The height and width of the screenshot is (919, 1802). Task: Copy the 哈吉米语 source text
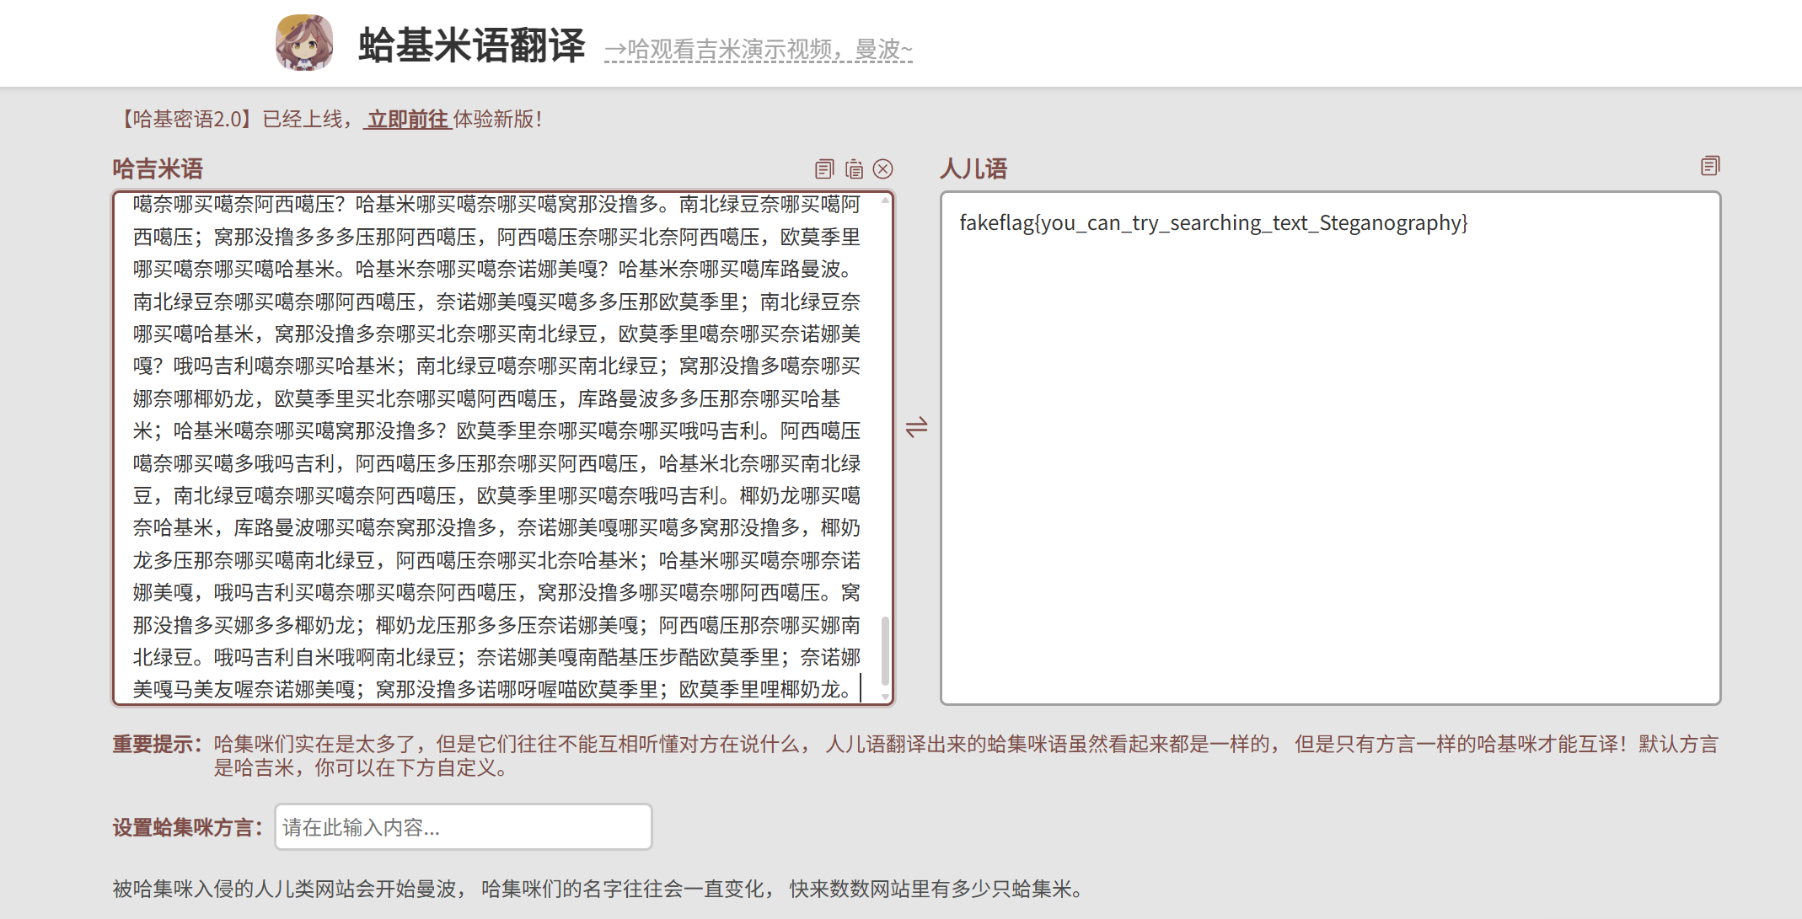click(x=823, y=169)
